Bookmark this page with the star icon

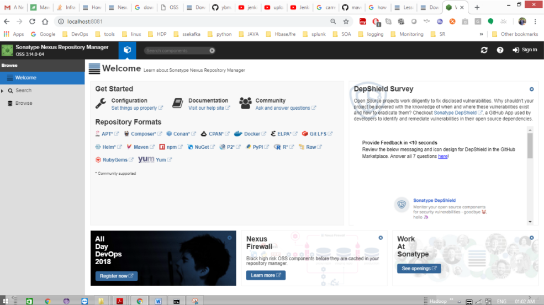pos(346,22)
